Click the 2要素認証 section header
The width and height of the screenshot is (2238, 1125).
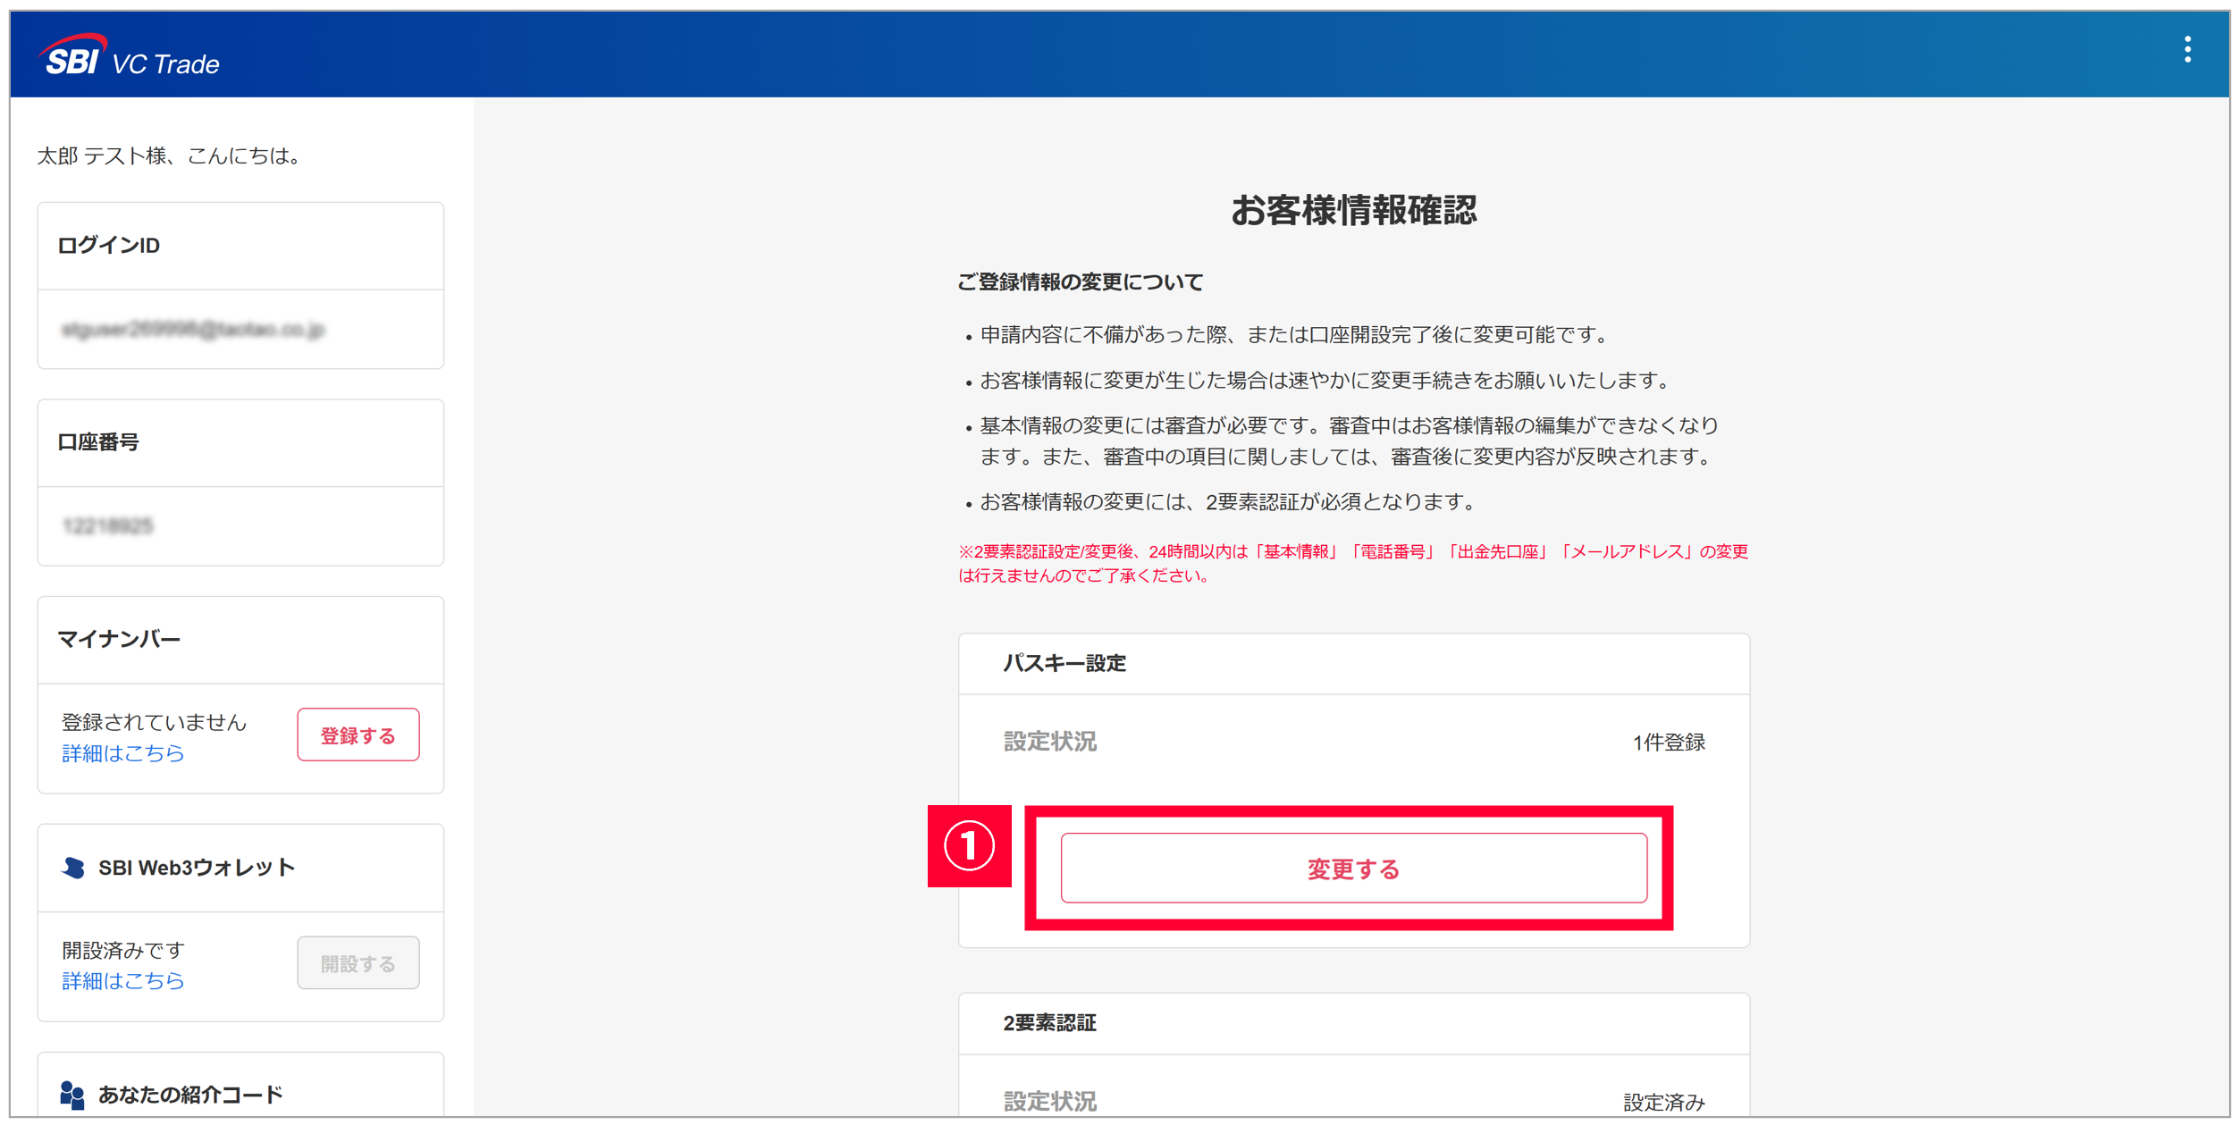pos(1049,1023)
